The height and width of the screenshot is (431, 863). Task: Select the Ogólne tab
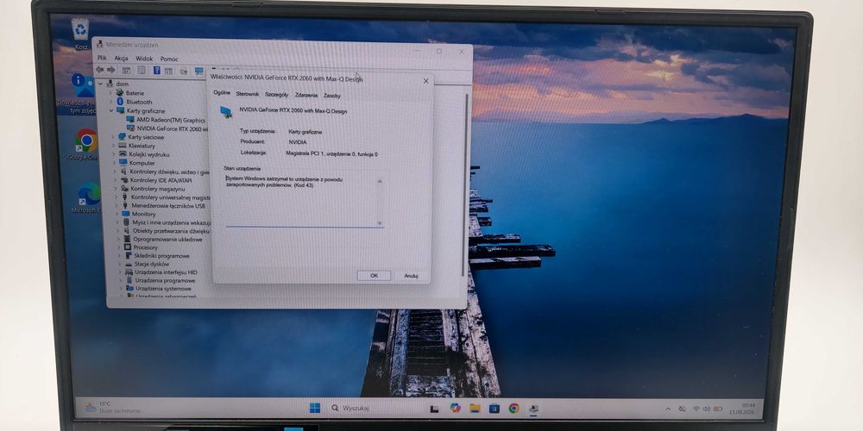[x=222, y=93]
